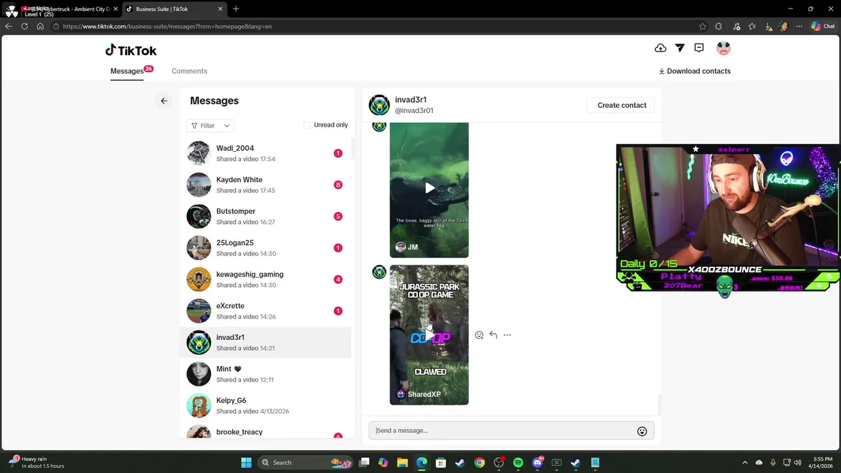Reload the page with browser refresh button
This screenshot has height=473, width=841.
pyautogui.click(x=24, y=26)
